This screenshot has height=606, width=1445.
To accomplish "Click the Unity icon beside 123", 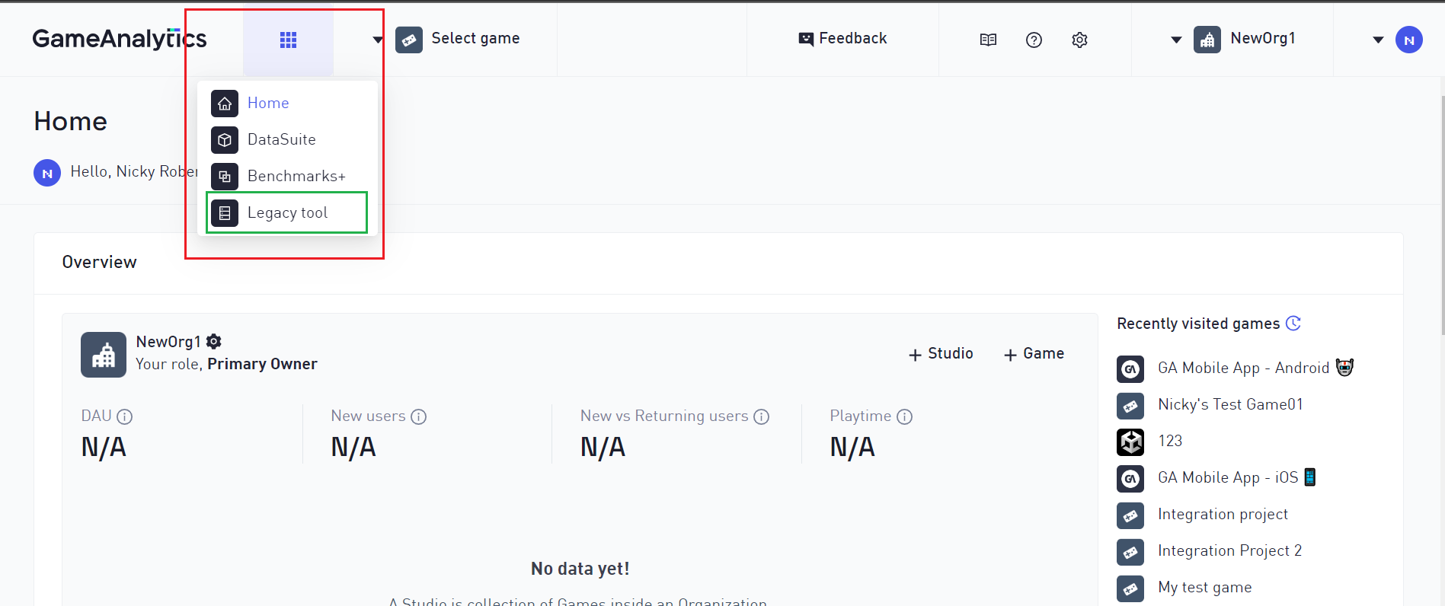I will pos(1130,442).
